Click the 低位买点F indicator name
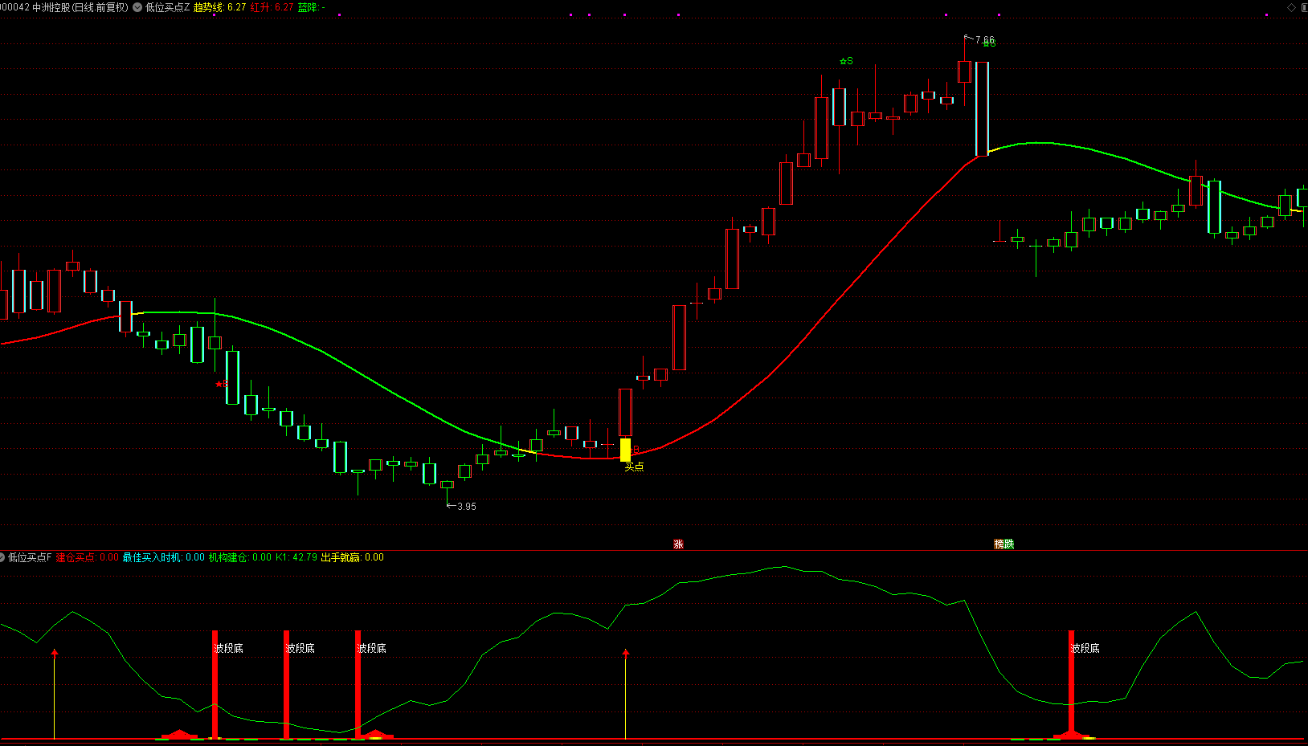Image resolution: width=1308 pixels, height=746 pixels. pos(30,557)
